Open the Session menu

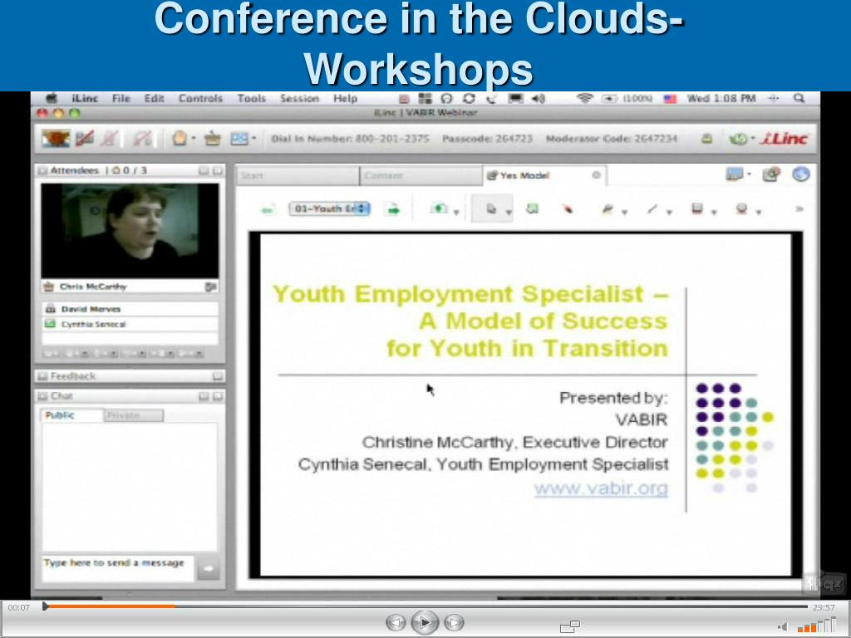pos(299,98)
